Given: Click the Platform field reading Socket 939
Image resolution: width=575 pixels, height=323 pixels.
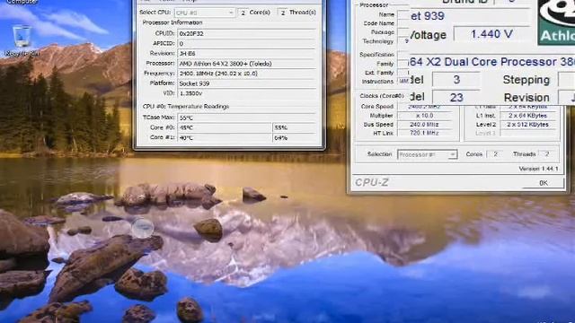Looking at the screenshot, I should (247, 83).
